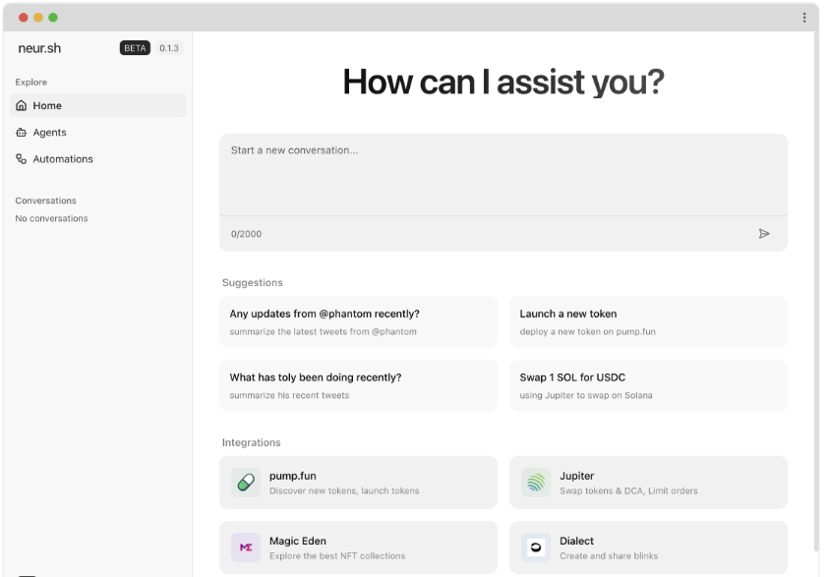Click the Home house icon in sidebar

pyautogui.click(x=21, y=105)
